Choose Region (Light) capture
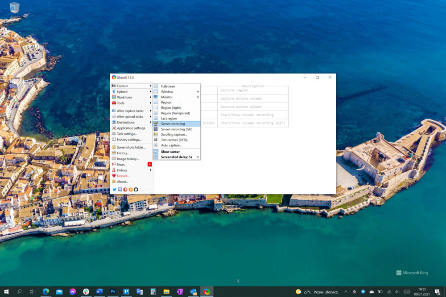 (x=177, y=108)
